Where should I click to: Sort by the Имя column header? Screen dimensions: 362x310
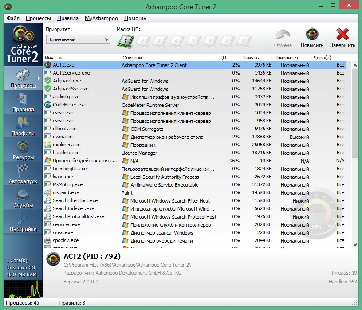coord(82,58)
